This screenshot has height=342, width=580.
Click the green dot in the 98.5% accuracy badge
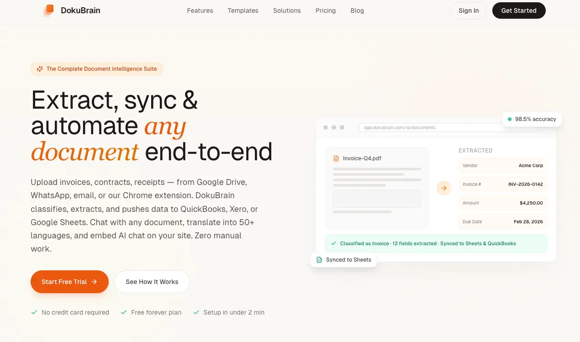click(x=510, y=119)
